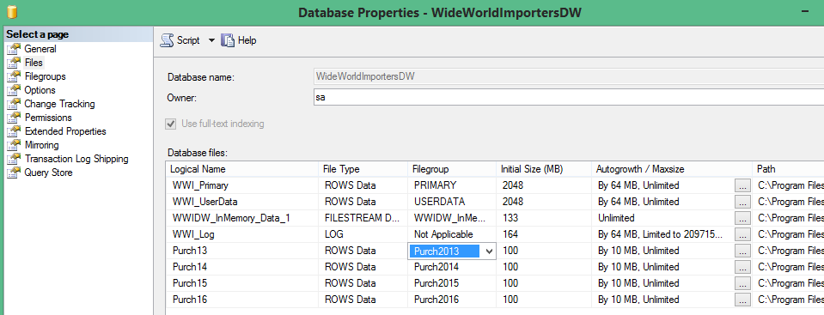Select the General page icon

coord(14,49)
